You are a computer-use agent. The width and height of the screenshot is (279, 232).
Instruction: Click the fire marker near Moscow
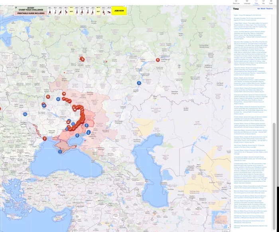pyautogui.click(x=82, y=59)
